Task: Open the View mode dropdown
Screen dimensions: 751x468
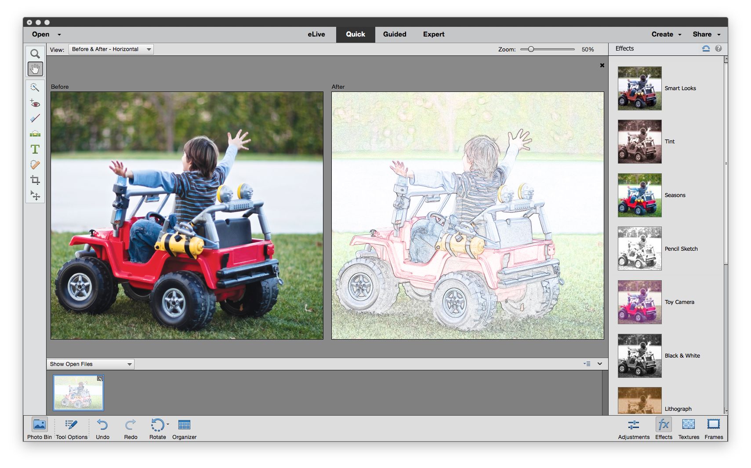Action: pyautogui.click(x=111, y=49)
